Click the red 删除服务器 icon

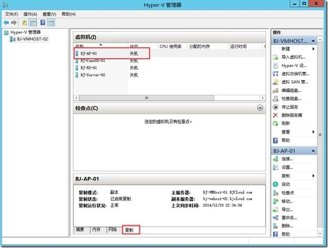(276, 115)
